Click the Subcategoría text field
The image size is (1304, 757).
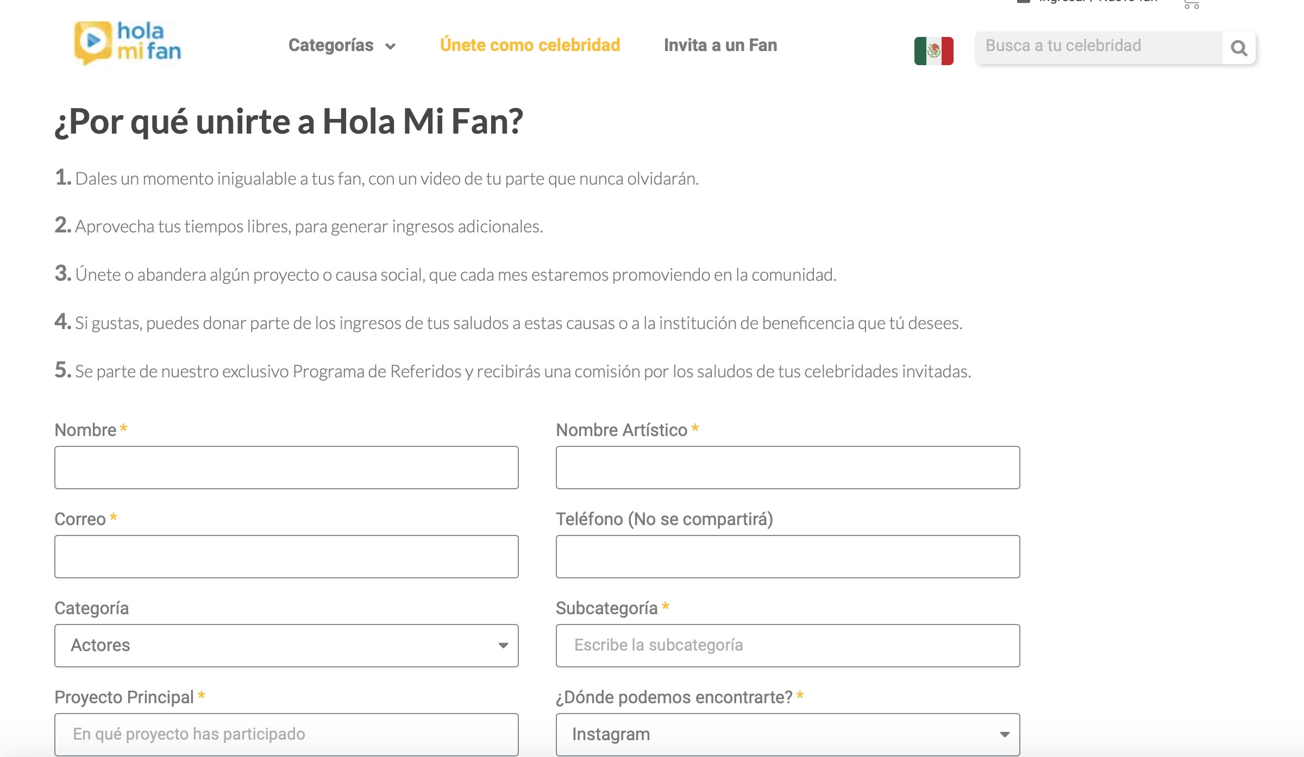click(788, 645)
